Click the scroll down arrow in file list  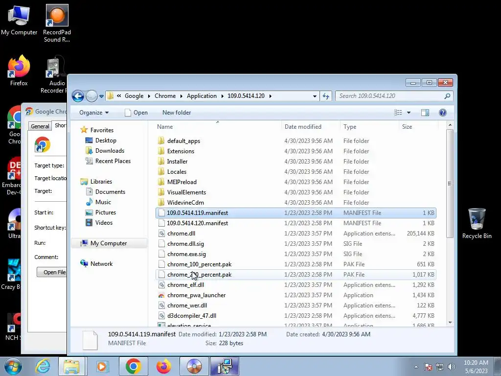click(x=450, y=323)
